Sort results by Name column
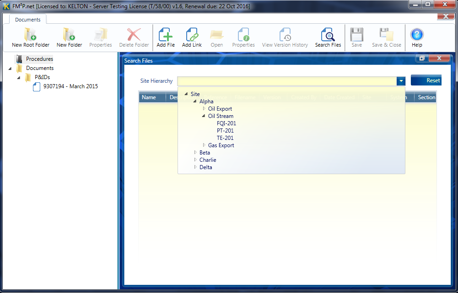458x293 pixels. 152,97
